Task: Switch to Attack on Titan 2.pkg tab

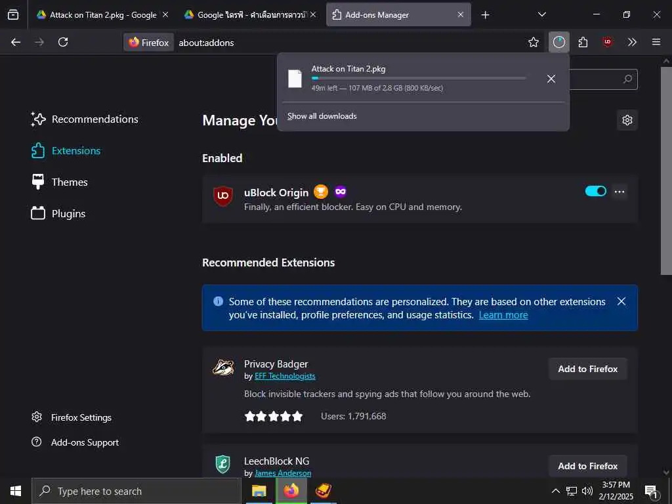Action: [103, 14]
